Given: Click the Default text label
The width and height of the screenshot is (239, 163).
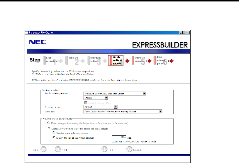Looking at the screenshot, I should (x=137, y=150).
